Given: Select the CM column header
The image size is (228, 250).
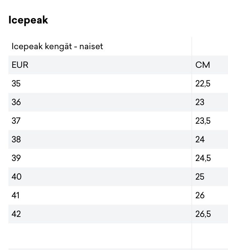Looking at the screenshot, I should (x=203, y=65).
